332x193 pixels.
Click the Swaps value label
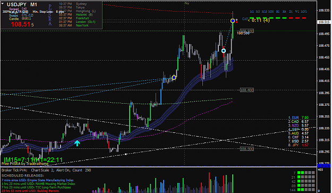point(21,15)
